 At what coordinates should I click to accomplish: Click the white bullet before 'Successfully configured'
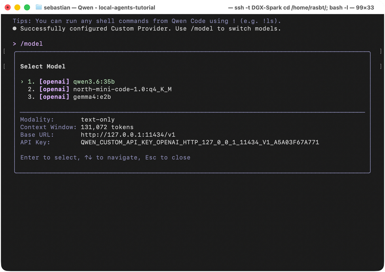15,29
